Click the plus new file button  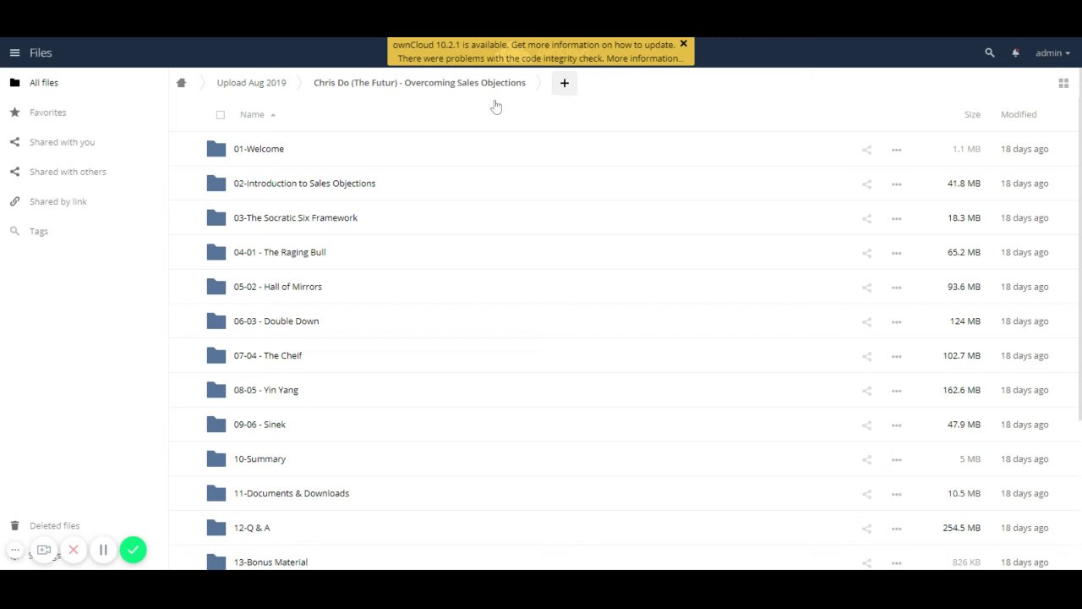tap(565, 83)
